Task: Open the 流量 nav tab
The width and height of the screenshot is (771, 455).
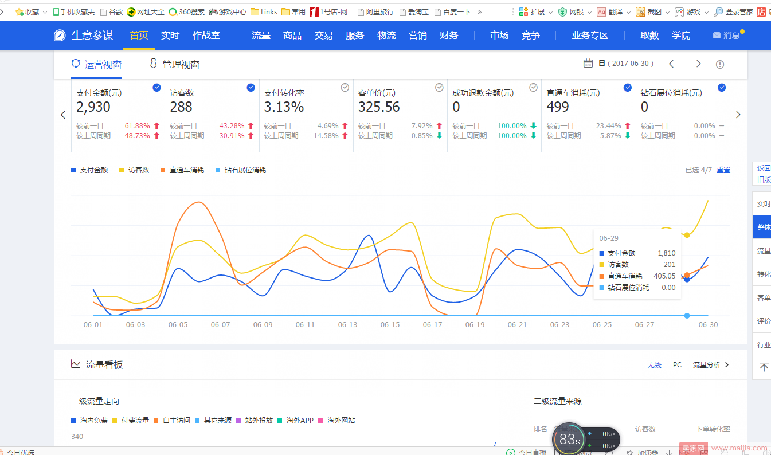Action: [x=261, y=36]
